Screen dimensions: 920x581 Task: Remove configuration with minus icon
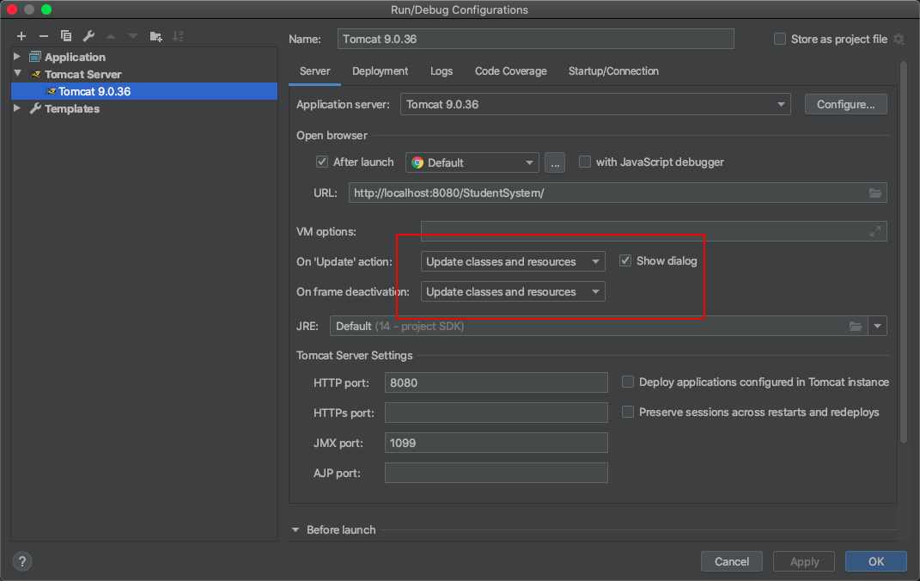[x=44, y=36]
